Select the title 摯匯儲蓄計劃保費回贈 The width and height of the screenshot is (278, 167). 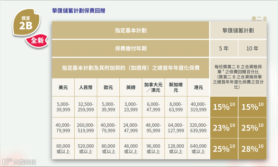(x=79, y=11)
